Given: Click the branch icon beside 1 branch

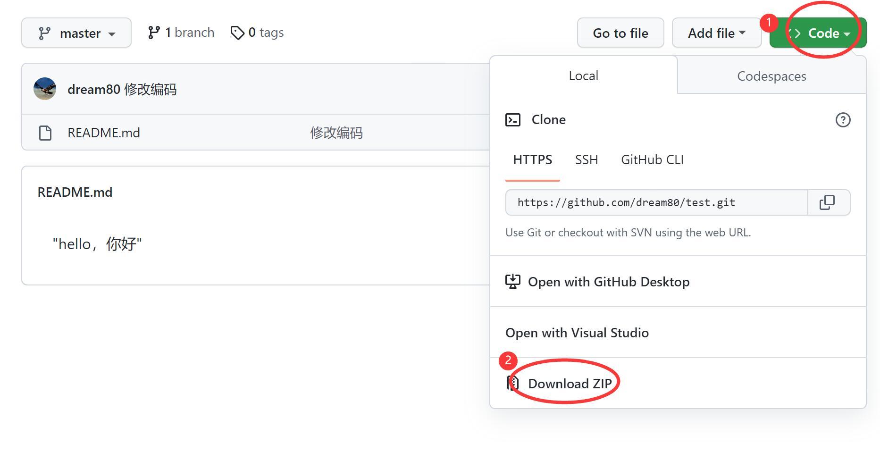Looking at the screenshot, I should point(153,33).
